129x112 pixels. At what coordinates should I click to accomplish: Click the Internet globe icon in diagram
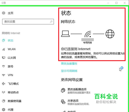click(110, 34)
